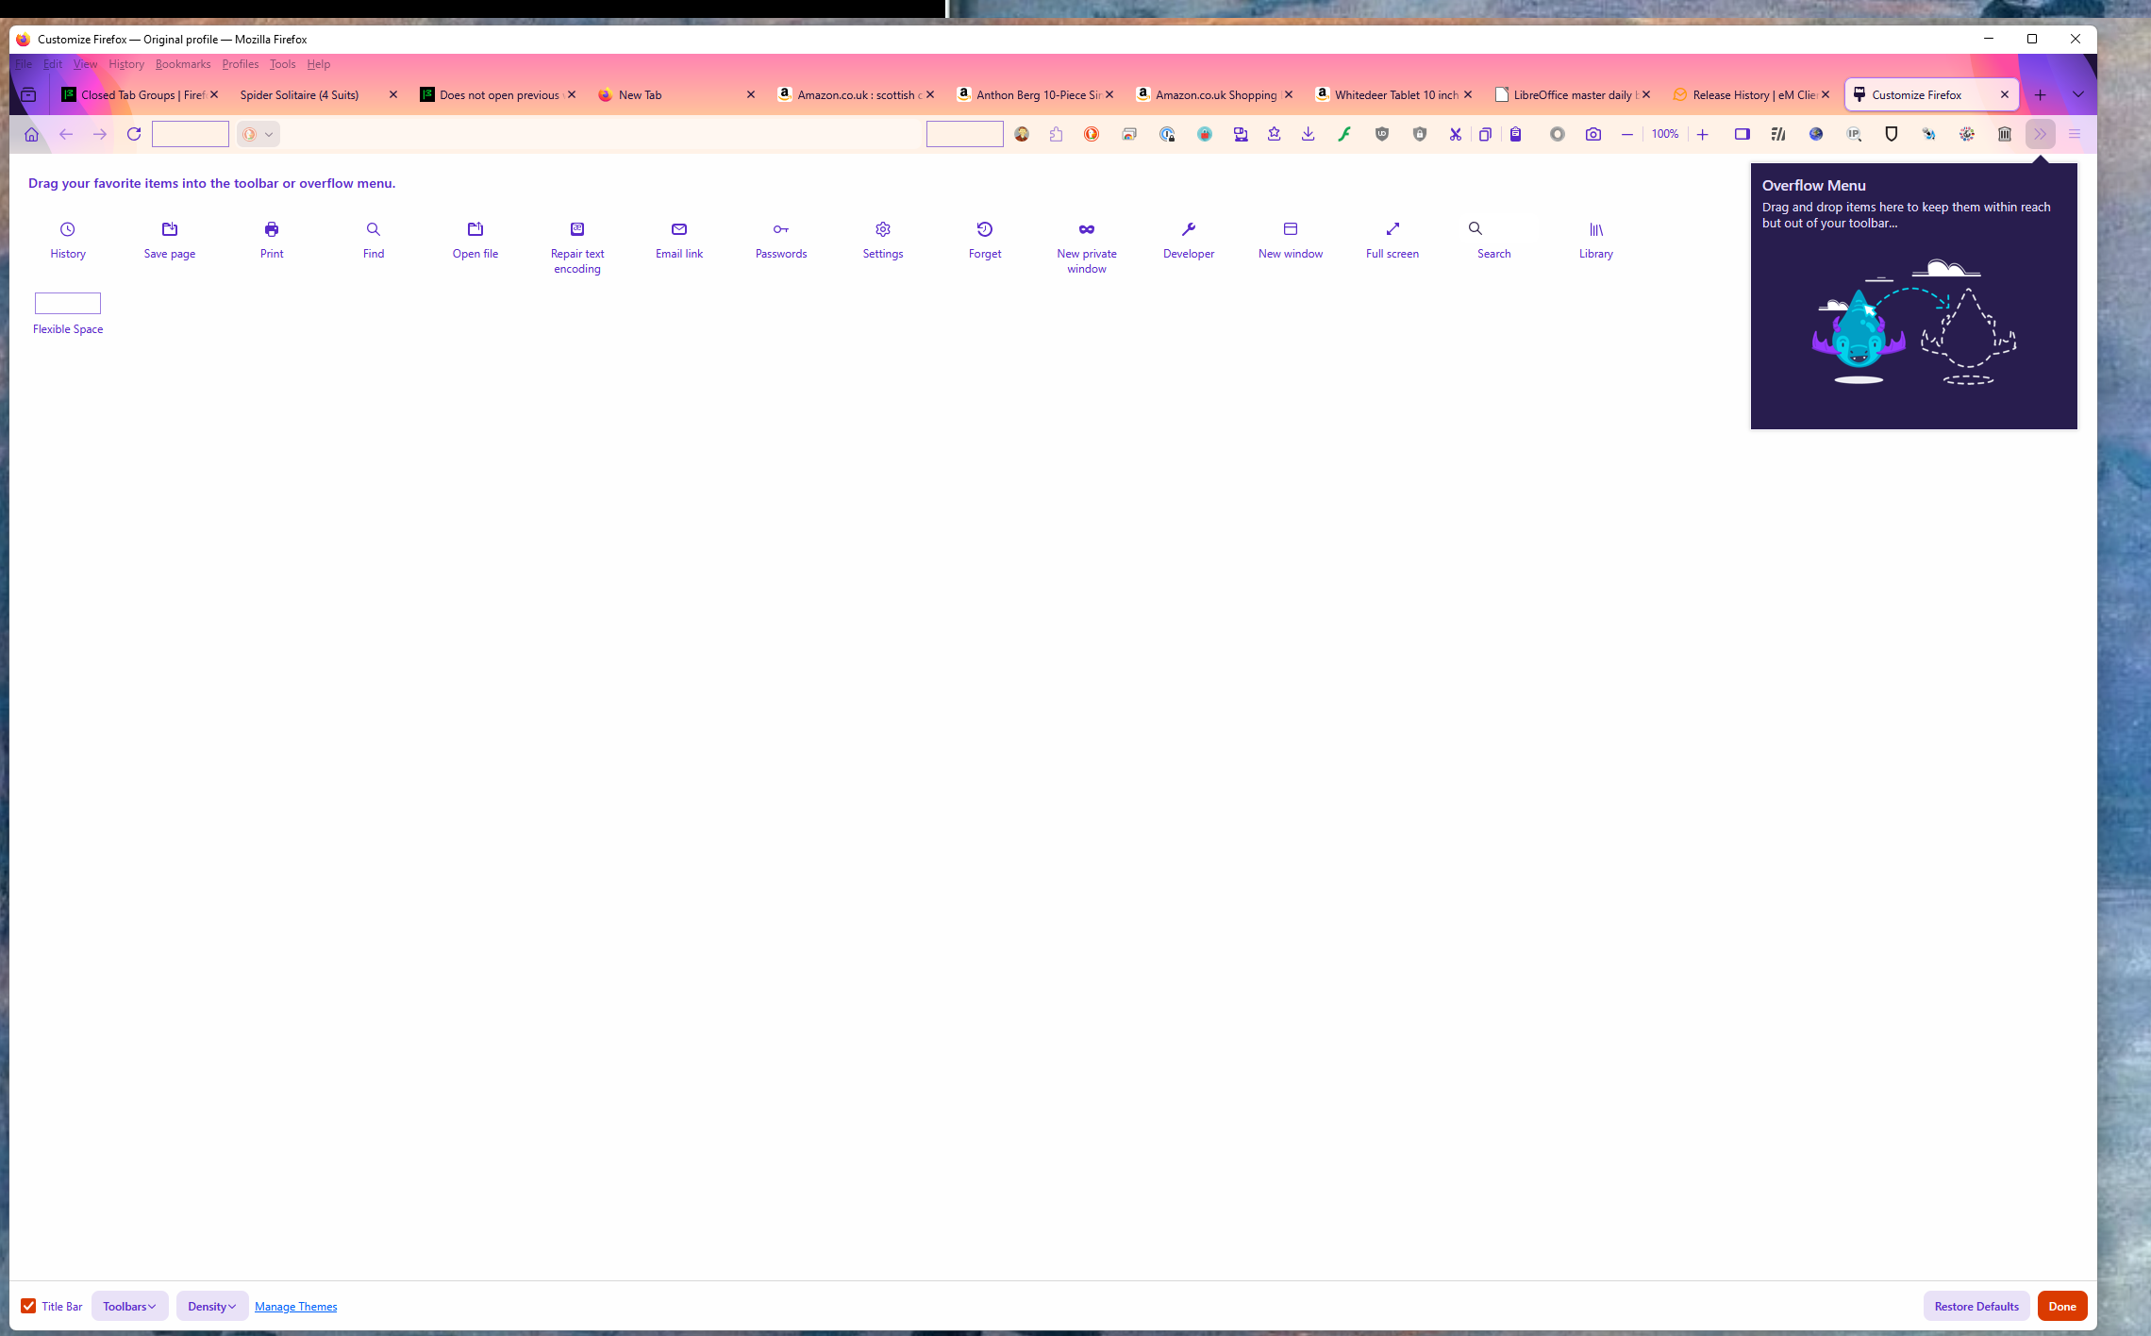2151x1336 pixels.
Task: Click the New private window mask icon
Action: [x=1087, y=229]
